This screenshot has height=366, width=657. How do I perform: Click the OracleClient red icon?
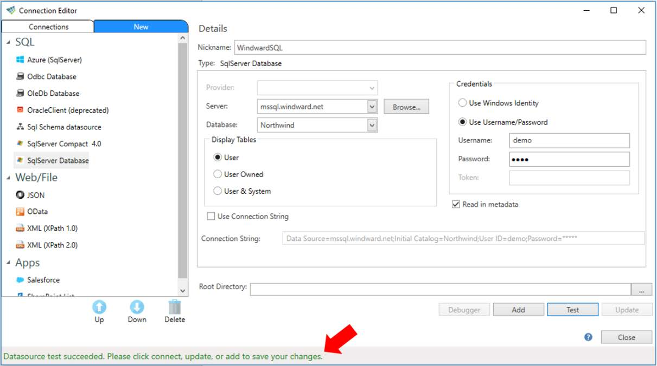coord(20,110)
